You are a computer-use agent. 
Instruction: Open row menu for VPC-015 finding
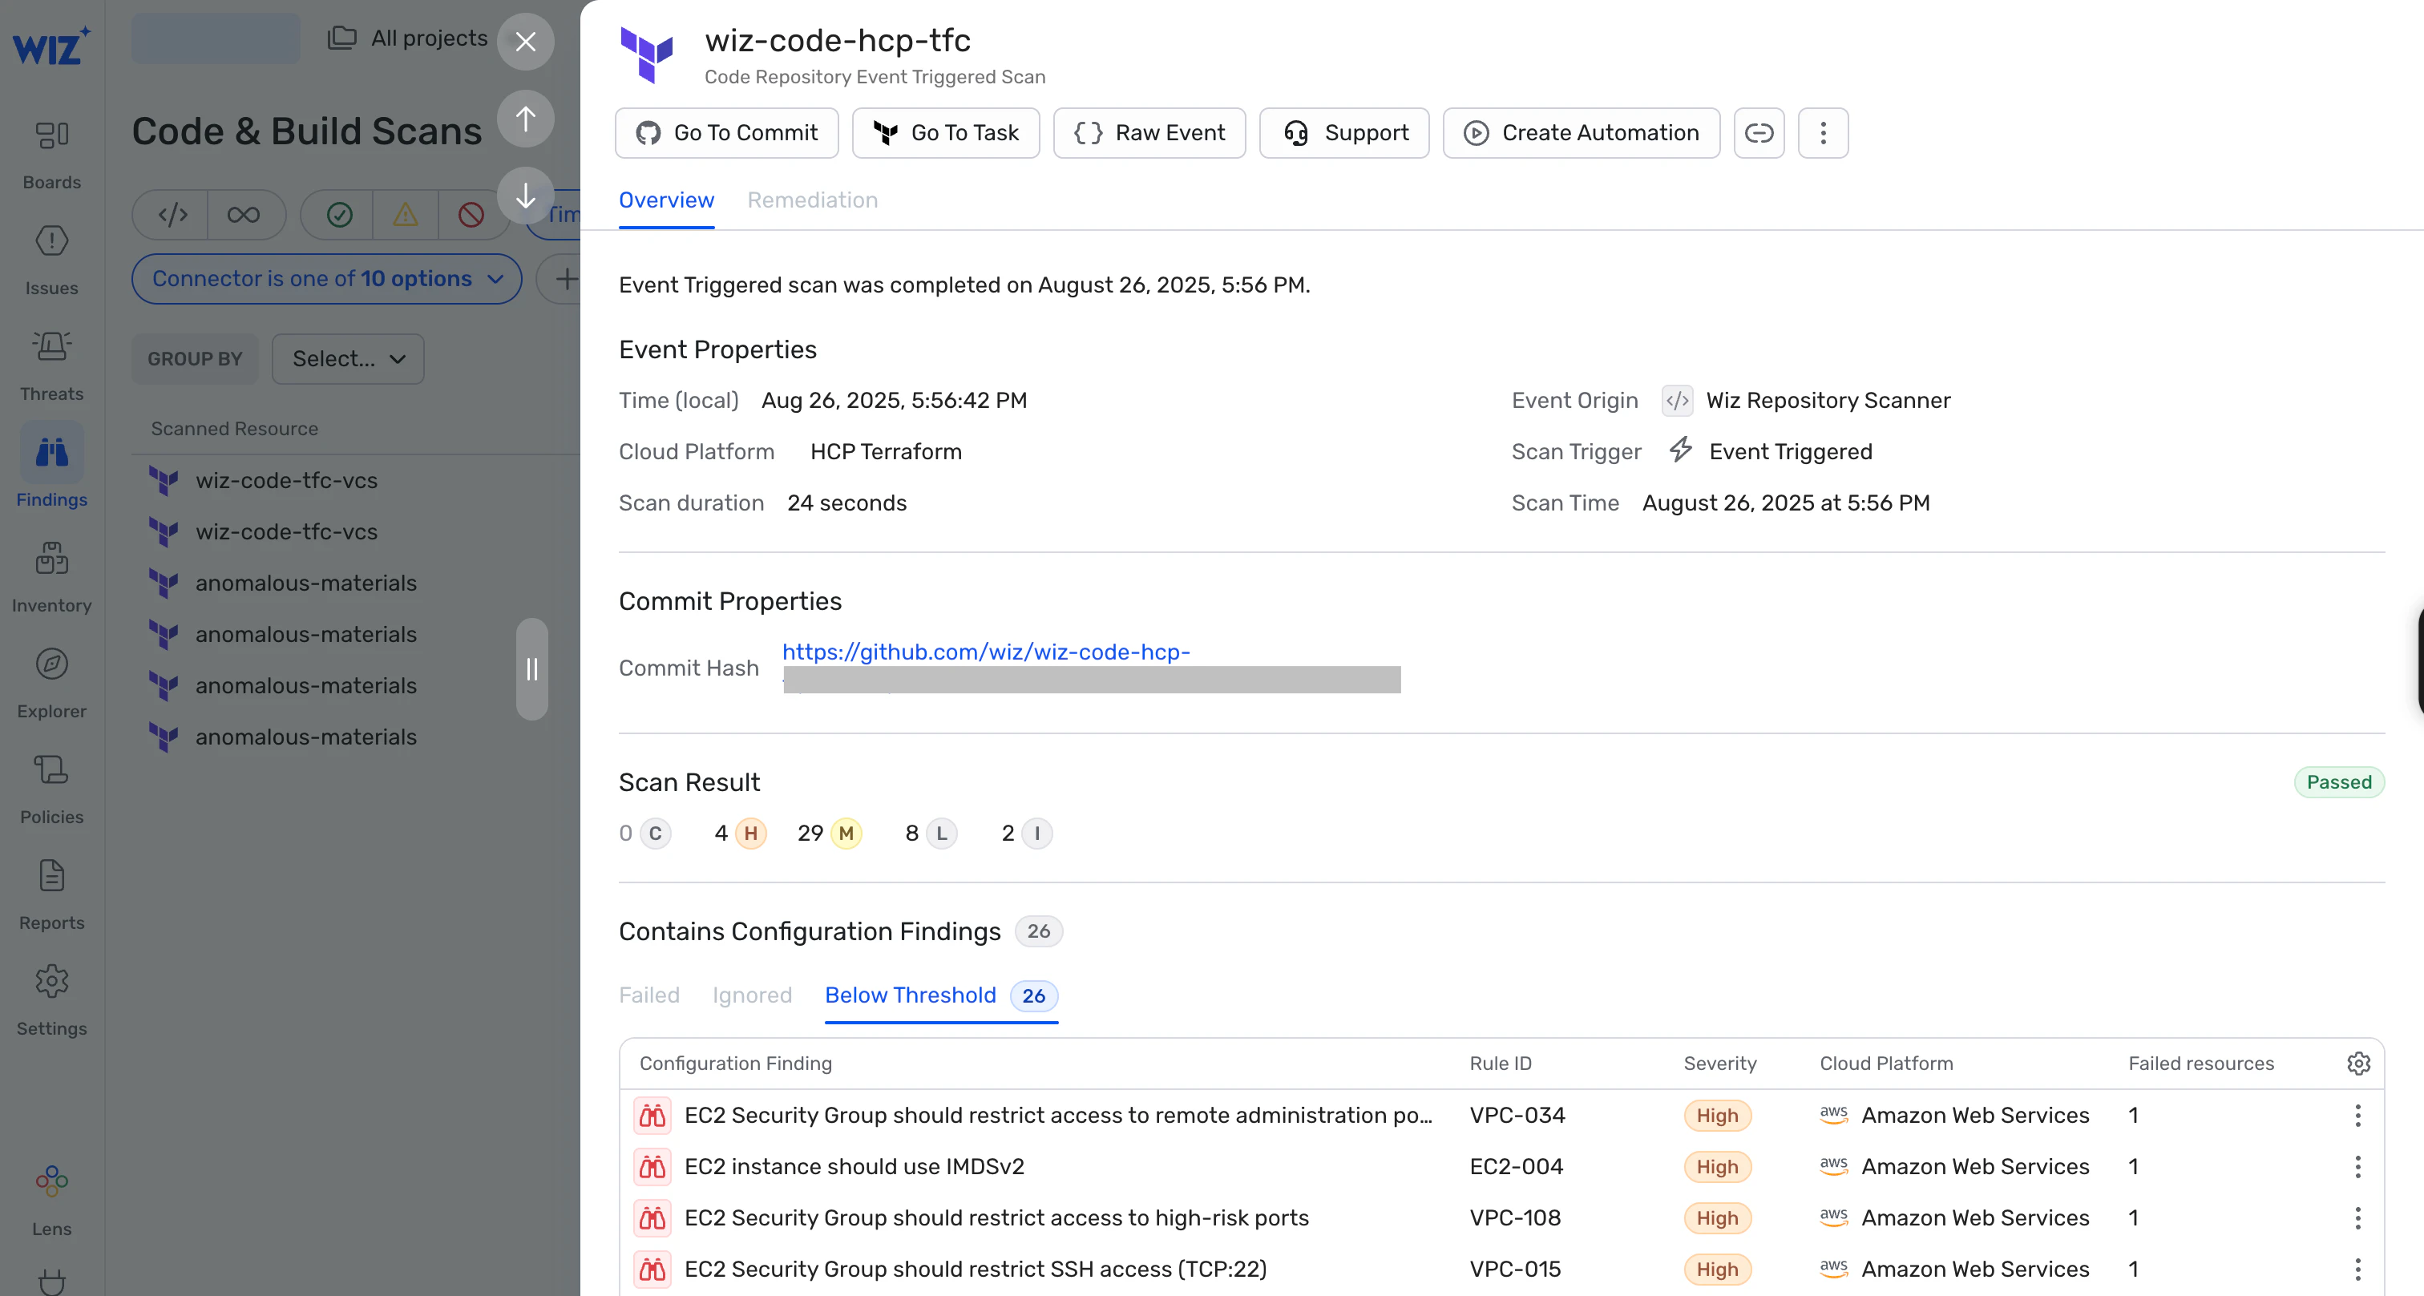point(2358,1269)
